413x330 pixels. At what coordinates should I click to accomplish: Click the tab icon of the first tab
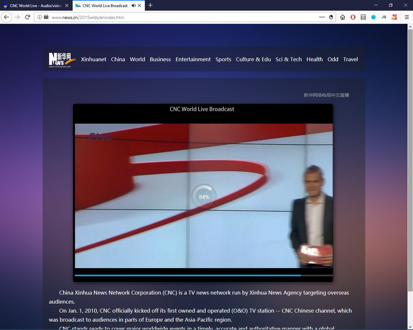point(5,5)
